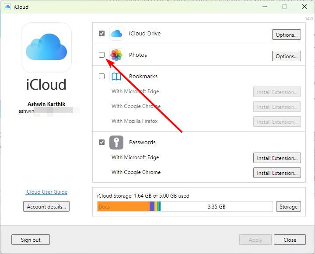Close the iCloud settings dialog
Viewport: 315px width, 254px height.
pos(290,240)
